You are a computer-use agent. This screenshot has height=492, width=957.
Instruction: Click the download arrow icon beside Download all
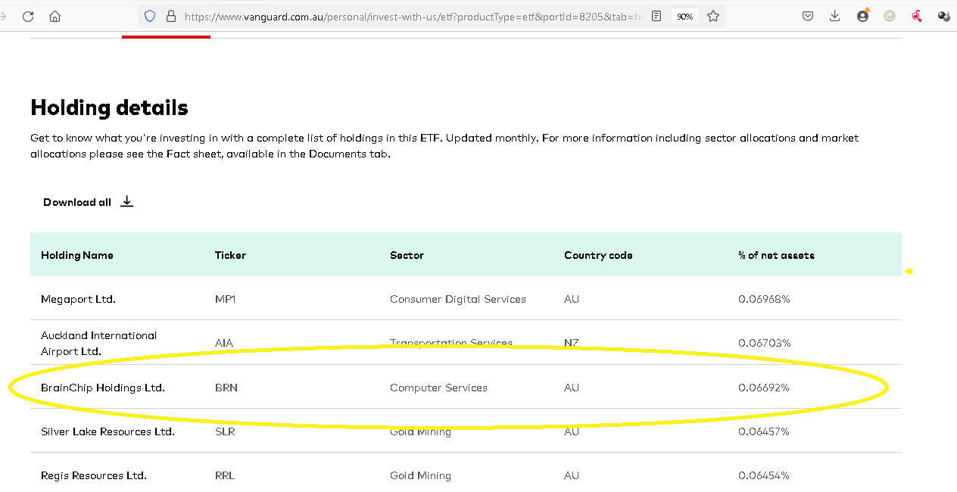click(x=126, y=201)
